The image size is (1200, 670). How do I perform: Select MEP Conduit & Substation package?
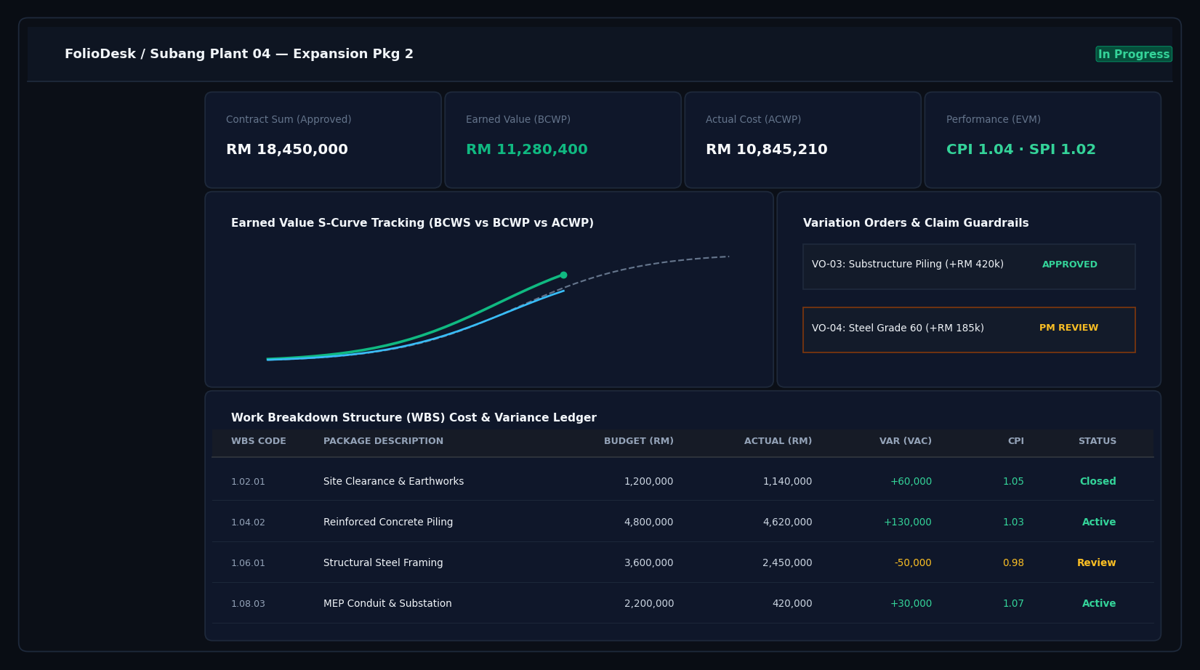387,604
